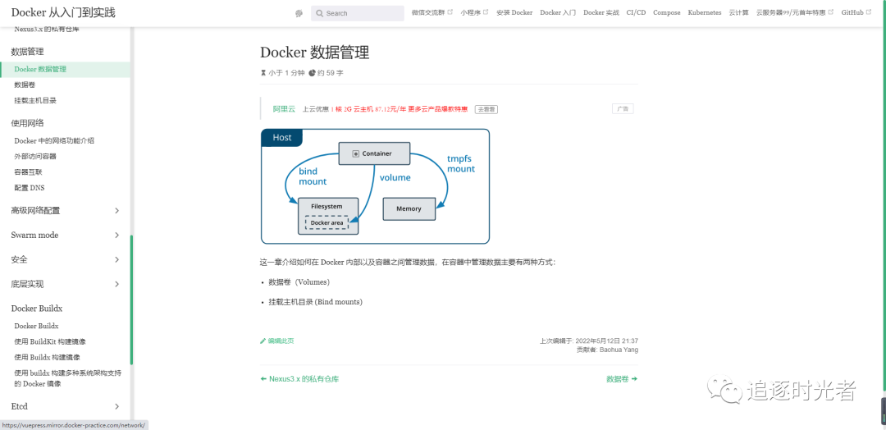
Task: Click the Docker 数据管理 page heading
Action: pyautogui.click(x=315, y=53)
